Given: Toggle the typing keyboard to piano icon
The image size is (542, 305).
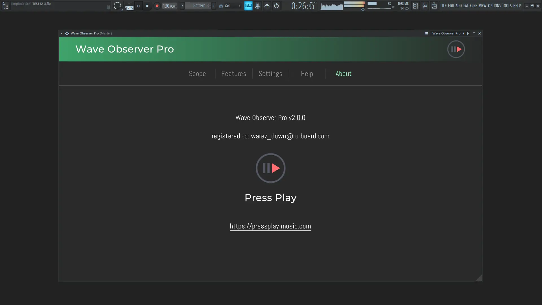Looking at the screenshot, I should (x=248, y=6).
